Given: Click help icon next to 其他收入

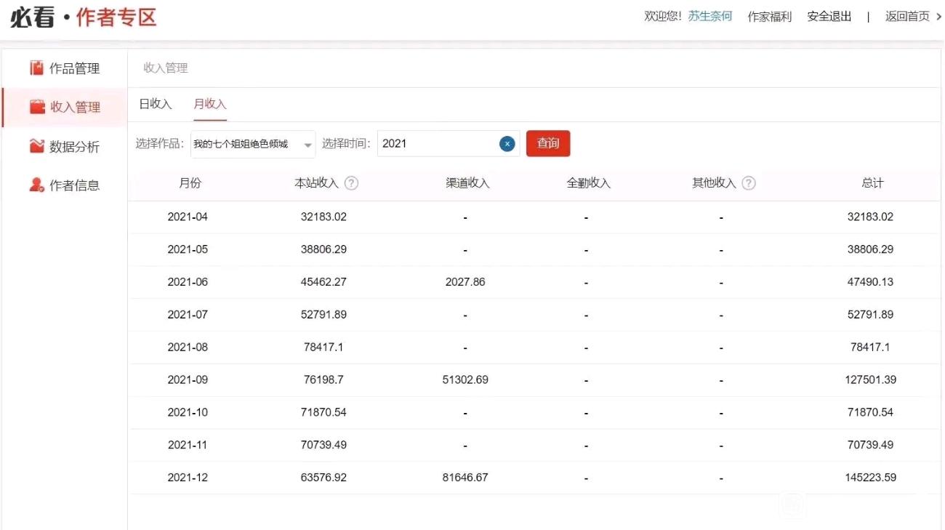Looking at the screenshot, I should pos(749,183).
